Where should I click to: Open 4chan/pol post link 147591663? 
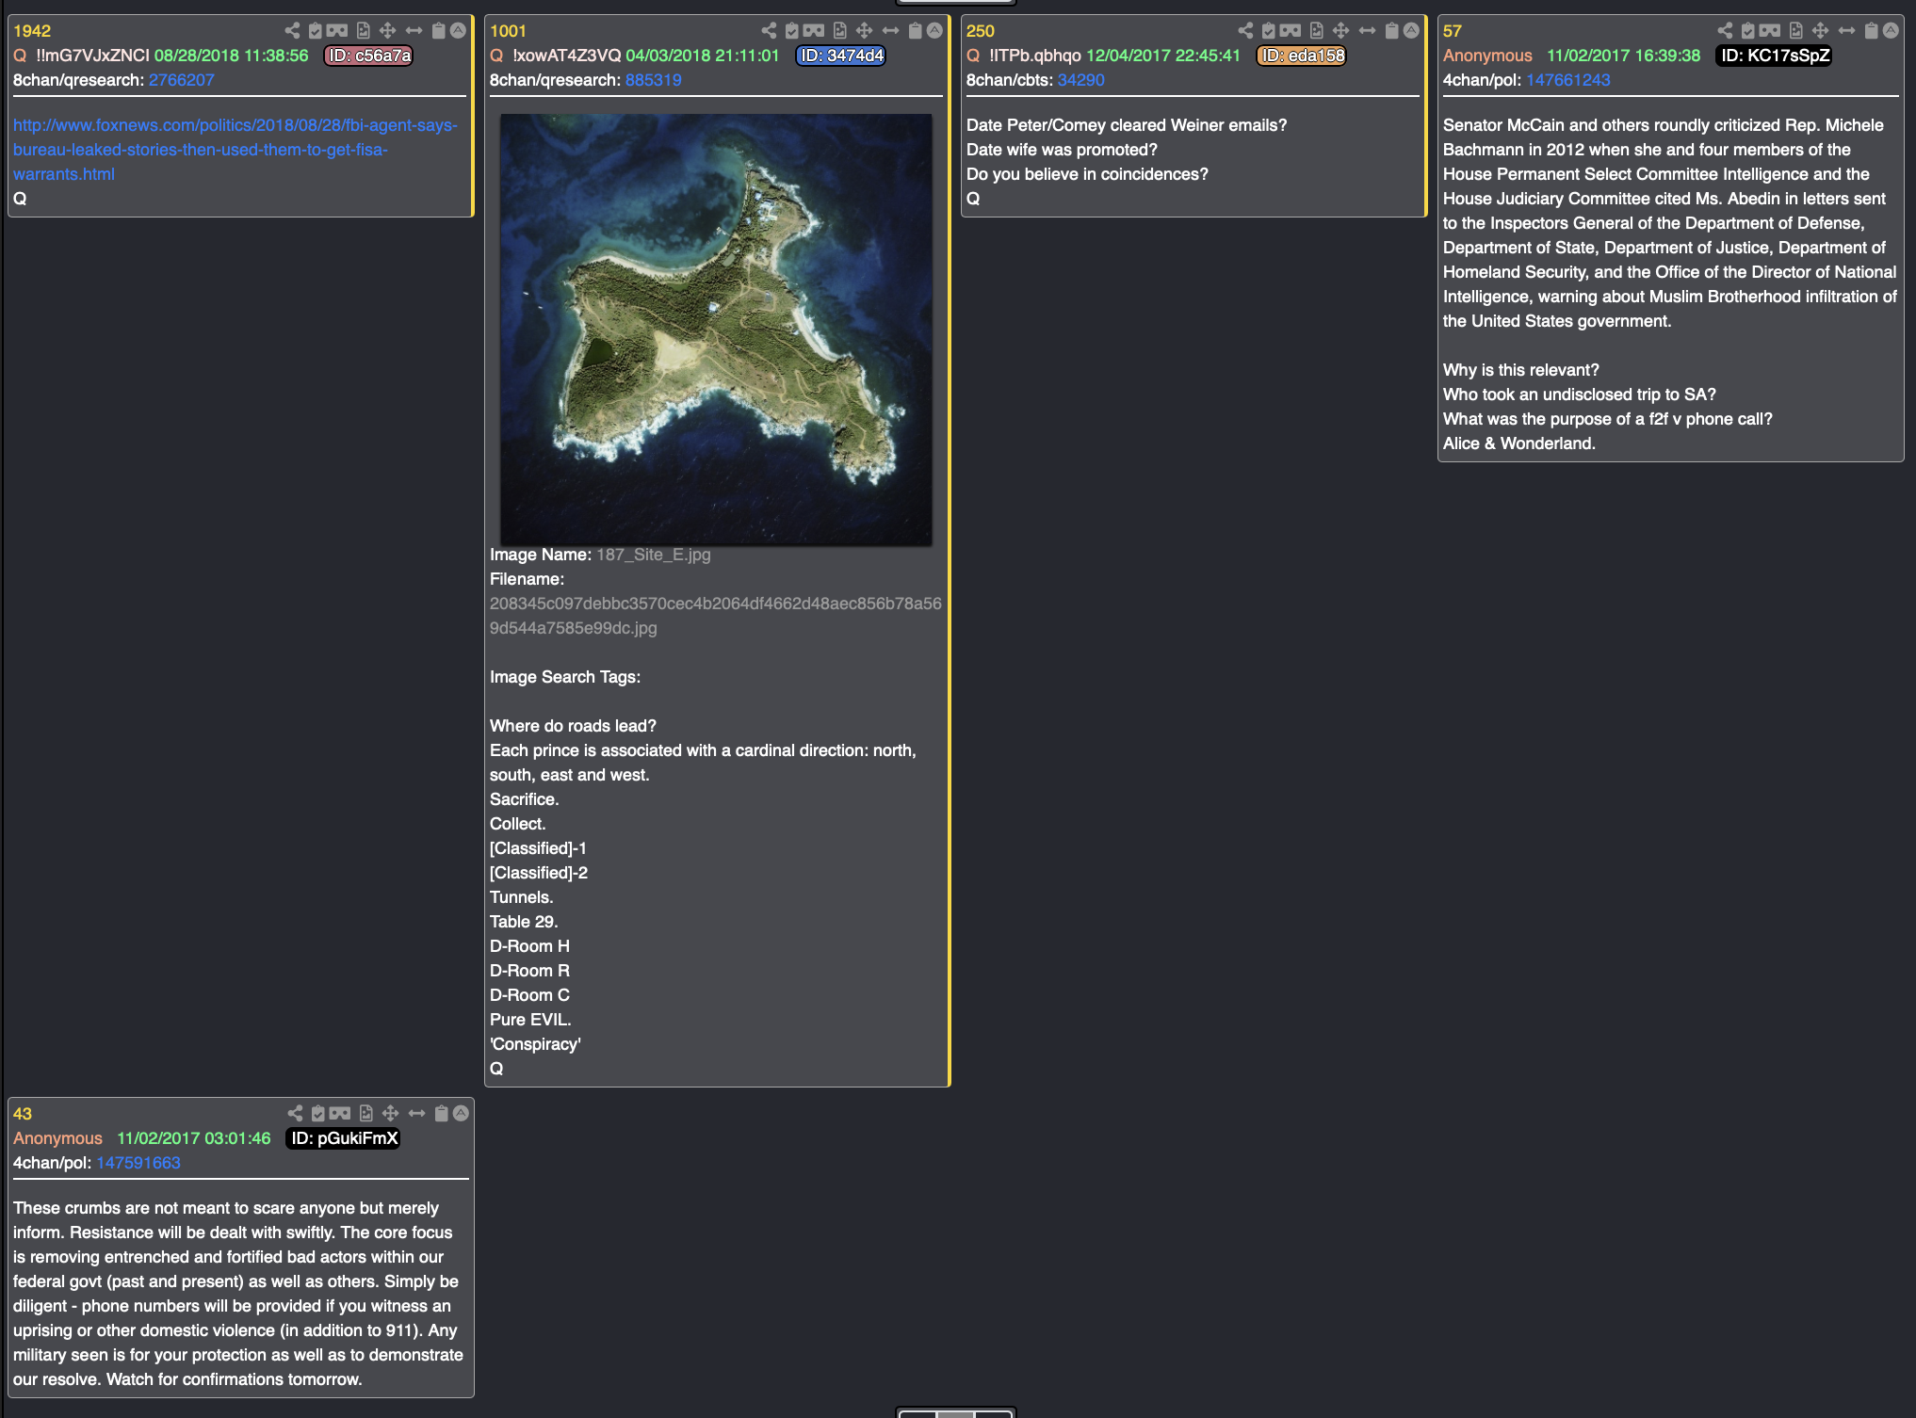(138, 1163)
